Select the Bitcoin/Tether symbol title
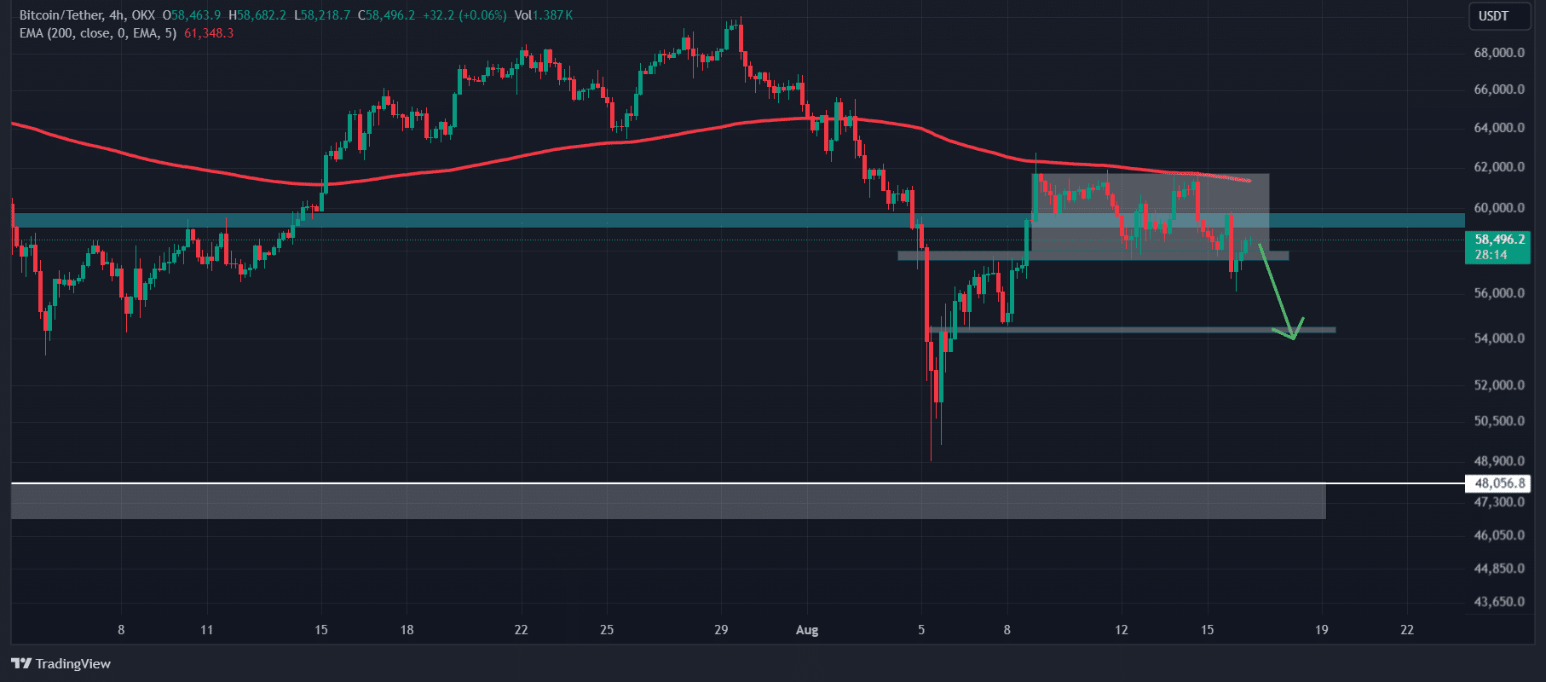Image resolution: width=1546 pixels, height=682 pixels. click(61, 15)
